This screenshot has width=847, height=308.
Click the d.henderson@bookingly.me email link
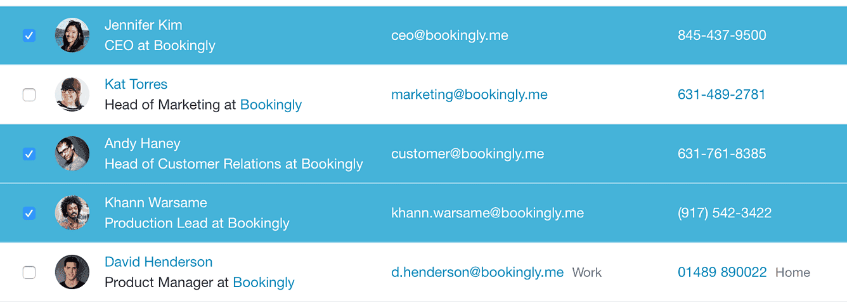[x=477, y=272]
